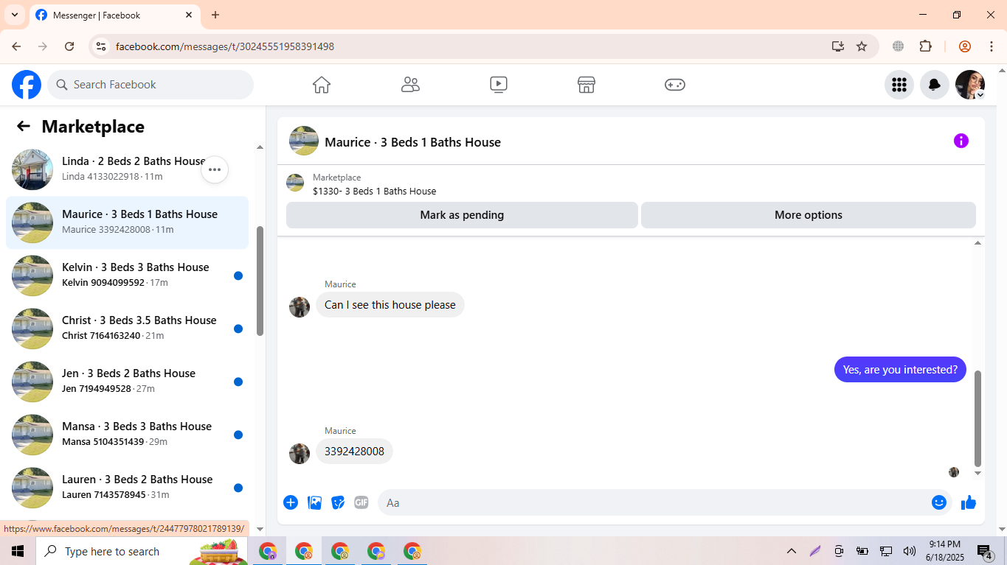Open the Facebook logo home link
This screenshot has width=1007, height=565.
(x=27, y=85)
